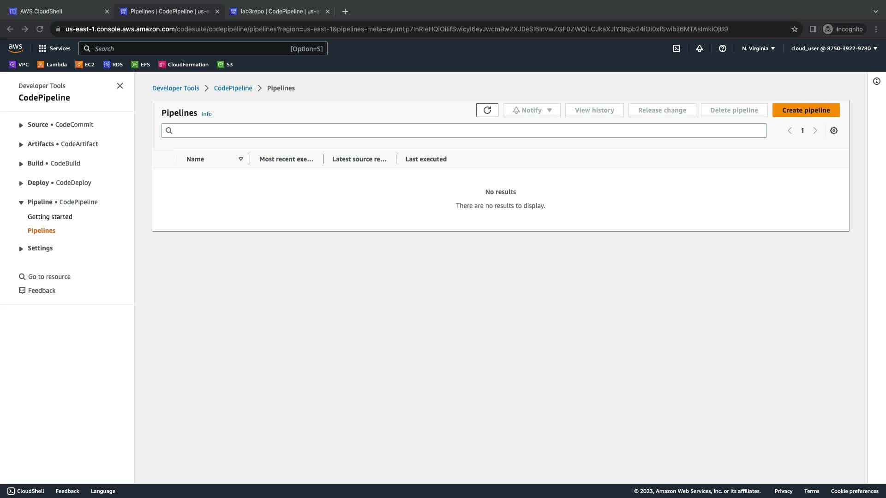The height and width of the screenshot is (498, 886).
Task: Close the Developer Tools side navigation
Action: [120, 86]
